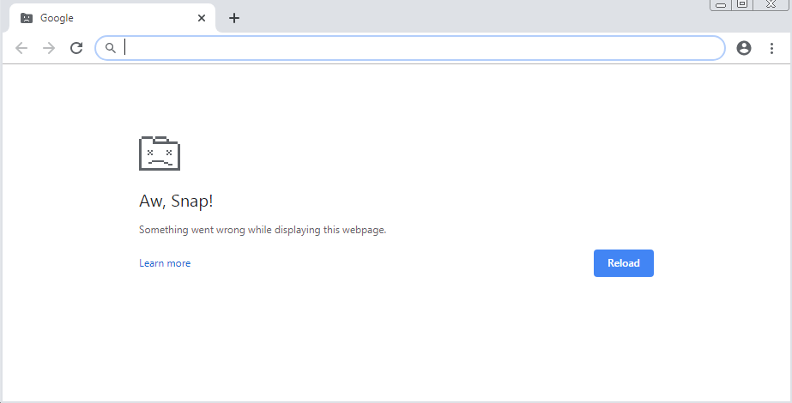Close the browser window

click(x=771, y=4)
